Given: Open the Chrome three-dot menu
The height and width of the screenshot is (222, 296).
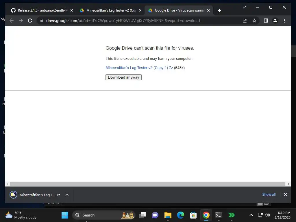Looking at the screenshot, I should pyautogui.click(x=284, y=21).
